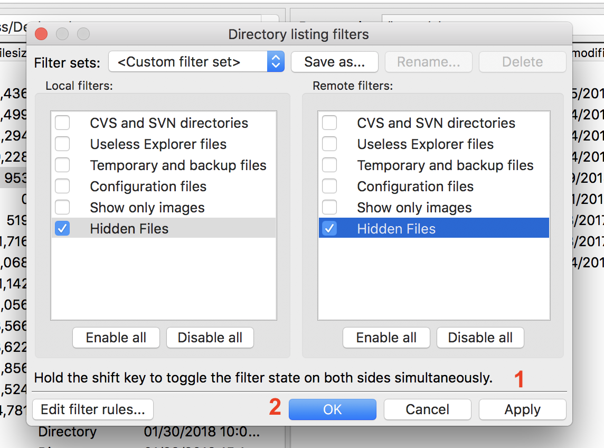
Task: Enable CVS and SVN directories filter in local filters
Action: pos(62,123)
